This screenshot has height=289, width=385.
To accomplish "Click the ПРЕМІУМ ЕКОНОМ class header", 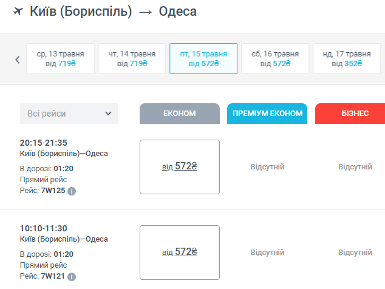I will pyautogui.click(x=267, y=114).
